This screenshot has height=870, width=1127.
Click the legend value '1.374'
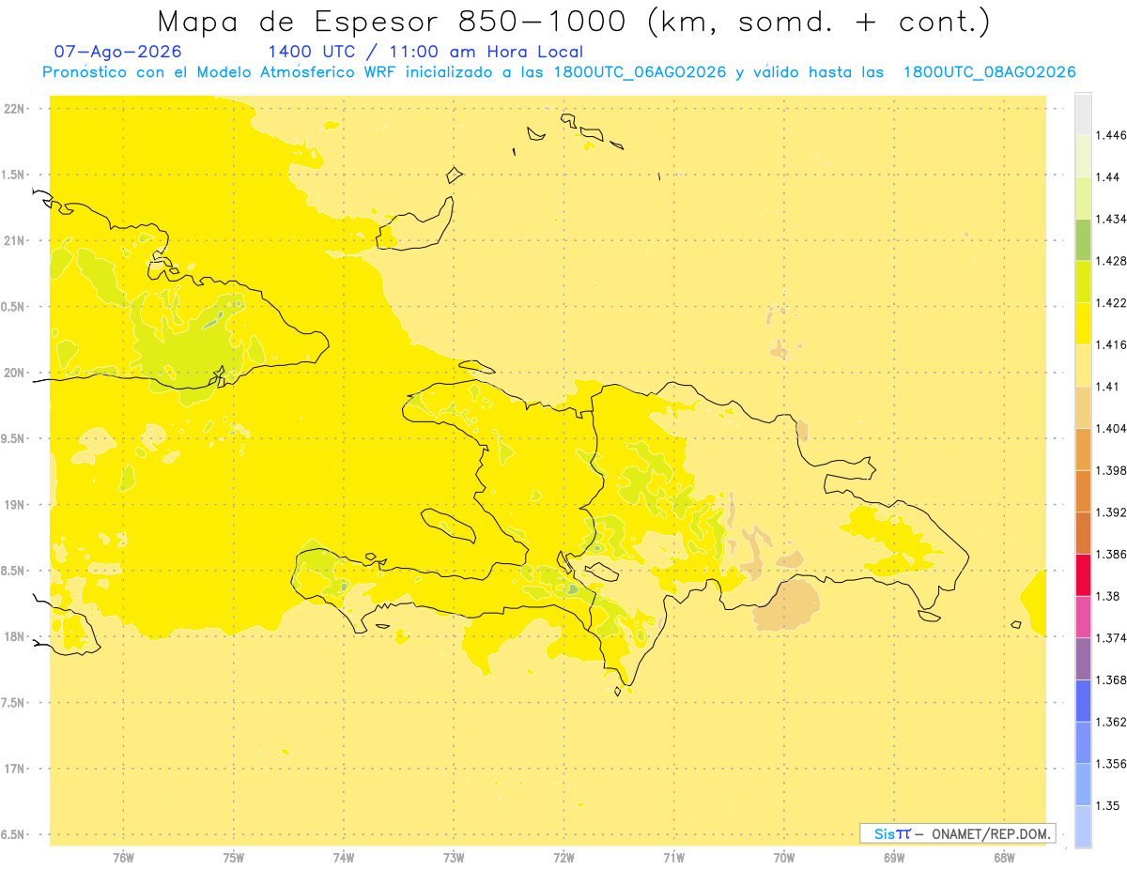pos(1112,638)
